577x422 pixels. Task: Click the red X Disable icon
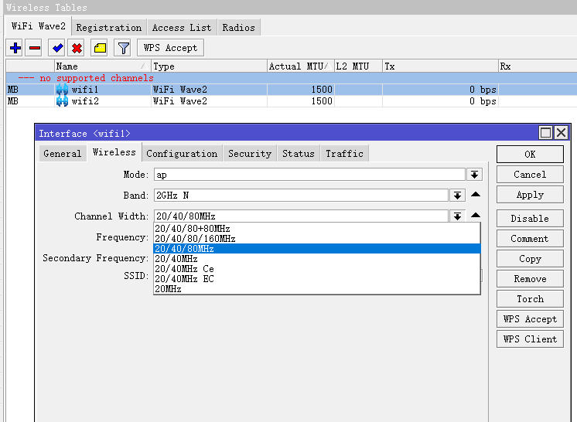tap(77, 48)
